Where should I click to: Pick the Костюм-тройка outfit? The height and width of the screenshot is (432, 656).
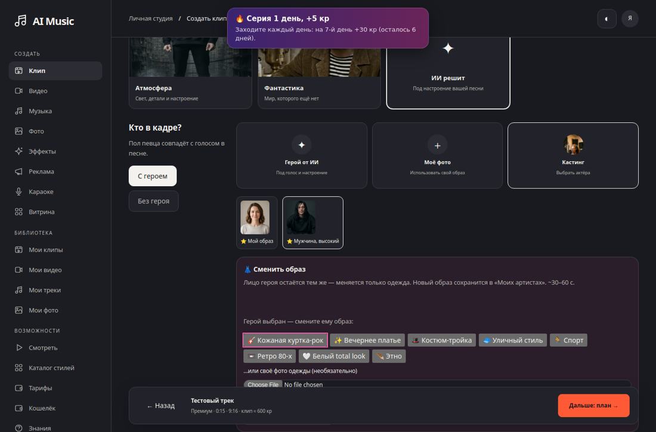(x=442, y=340)
